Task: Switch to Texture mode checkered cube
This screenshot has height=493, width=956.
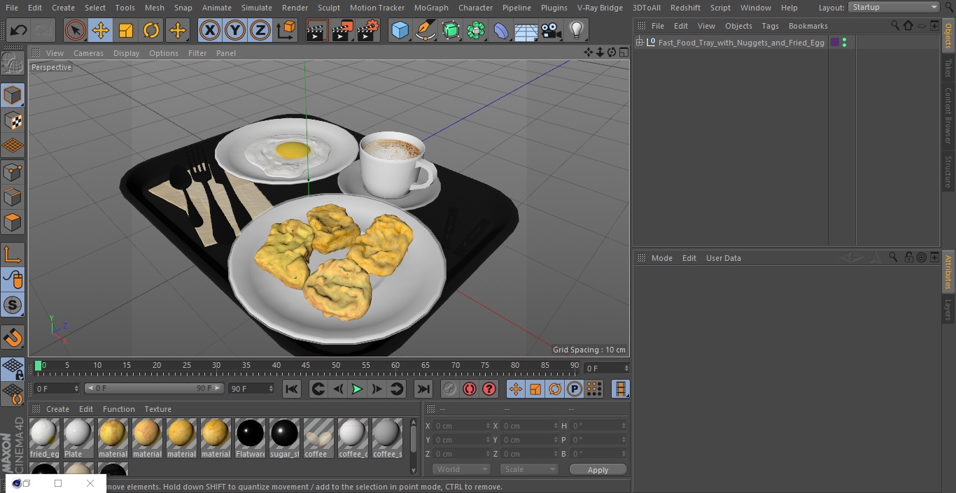Action: click(13, 120)
